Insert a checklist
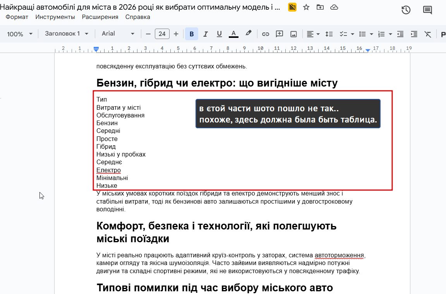This screenshot has width=446, height=294. pyautogui.click(x=343, y=34)
